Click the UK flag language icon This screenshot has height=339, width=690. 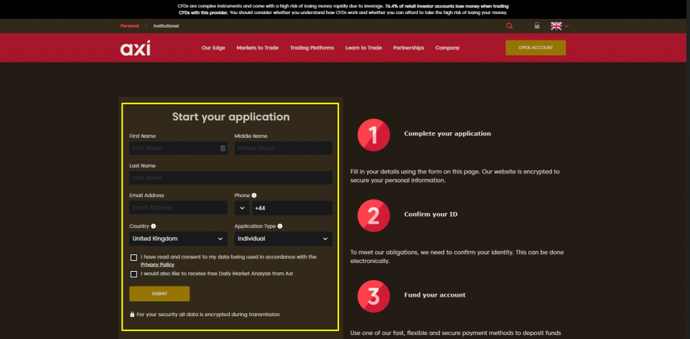pos(556,26)
